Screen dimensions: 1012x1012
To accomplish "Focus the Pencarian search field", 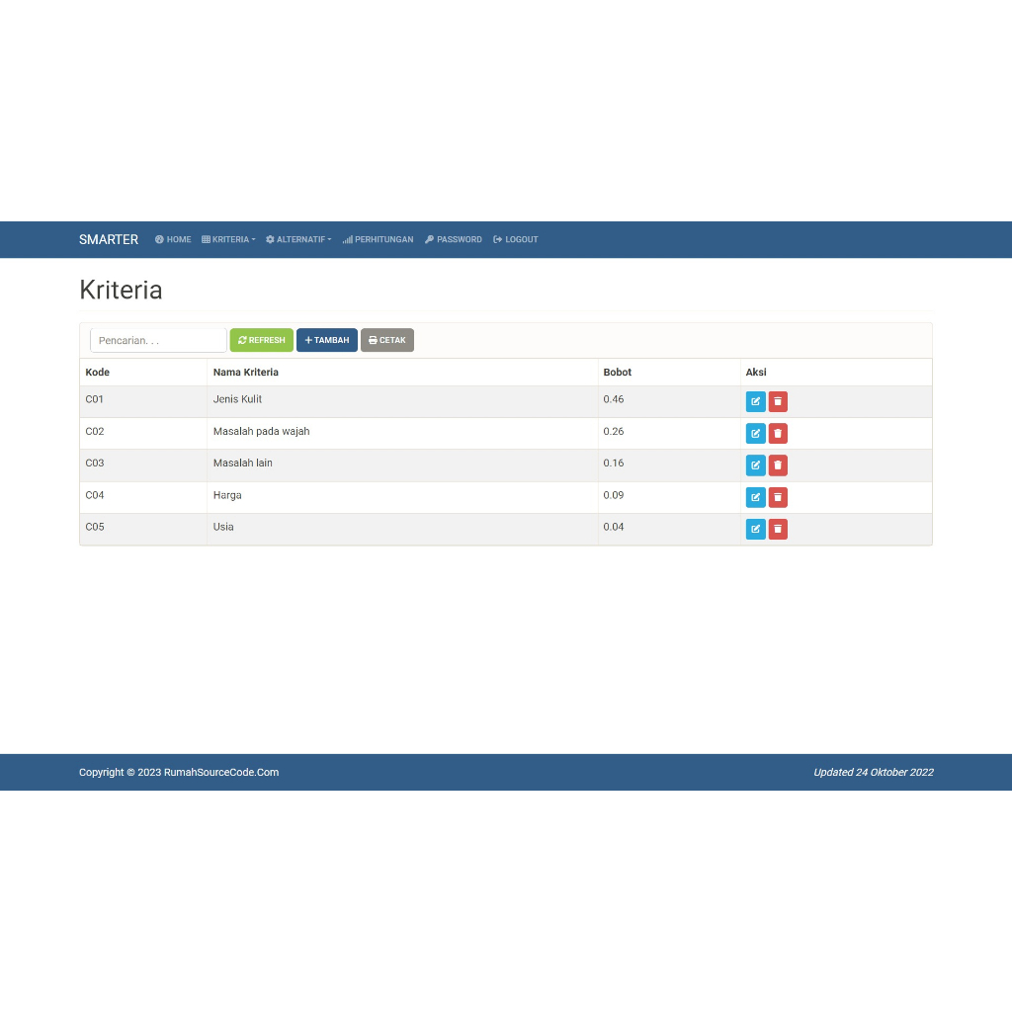I will click(158, 340).
